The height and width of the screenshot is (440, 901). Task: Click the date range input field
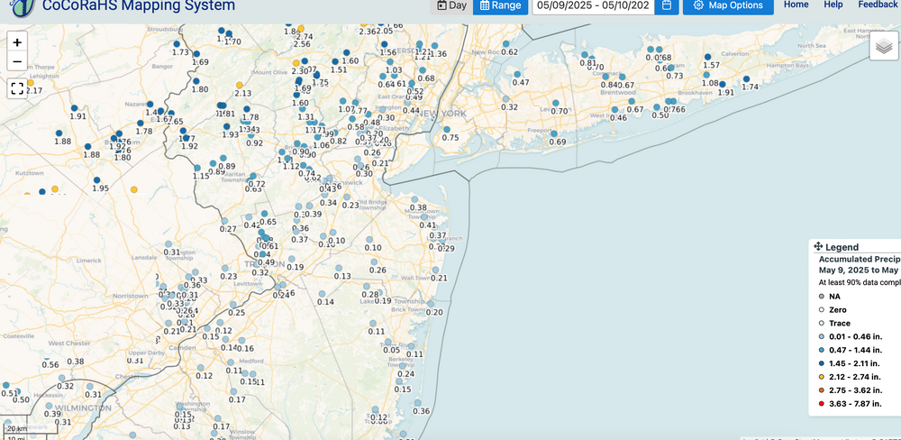[594, 5]
